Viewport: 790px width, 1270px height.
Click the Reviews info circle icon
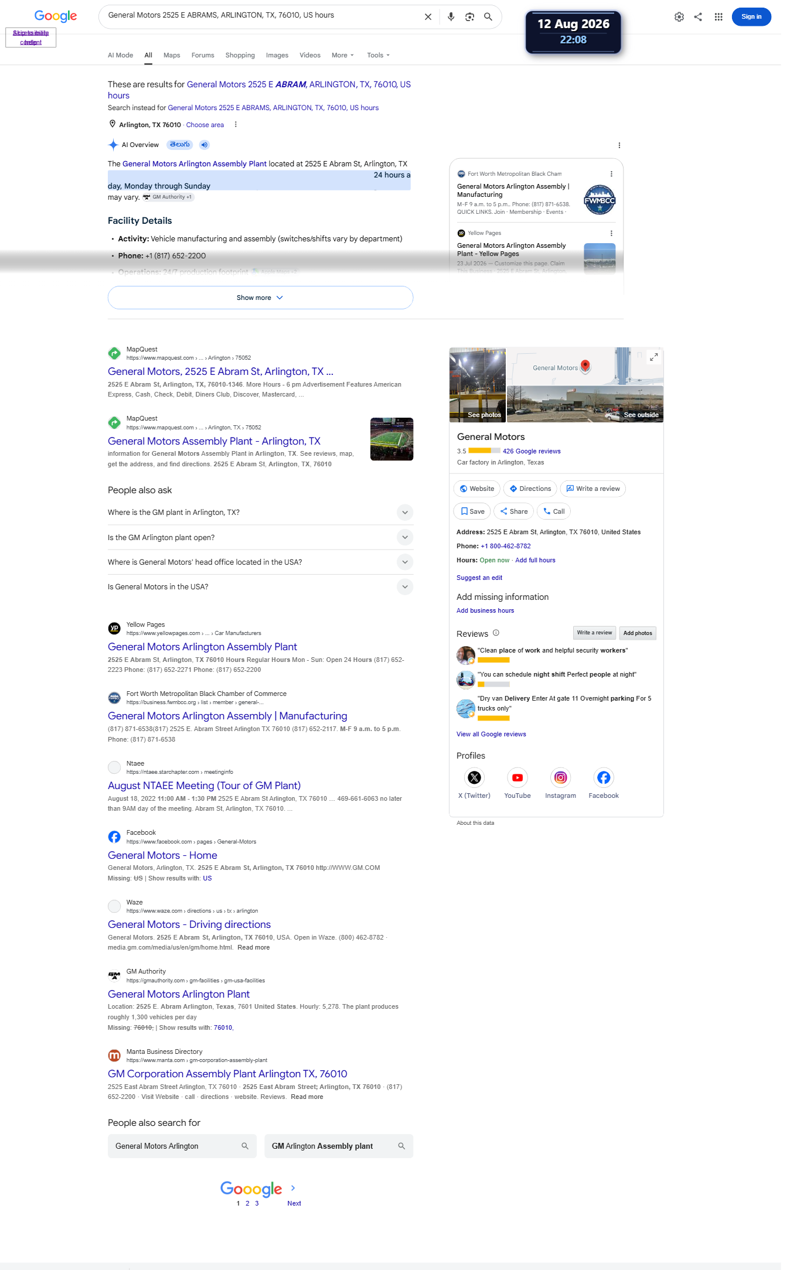tap(496, 633)
